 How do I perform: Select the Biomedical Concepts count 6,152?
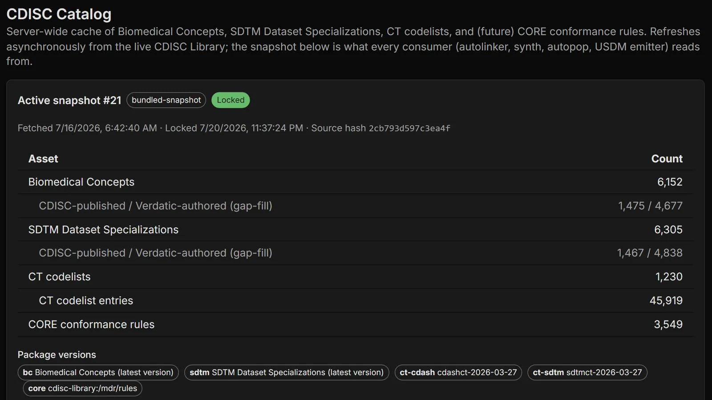point(670,182)
